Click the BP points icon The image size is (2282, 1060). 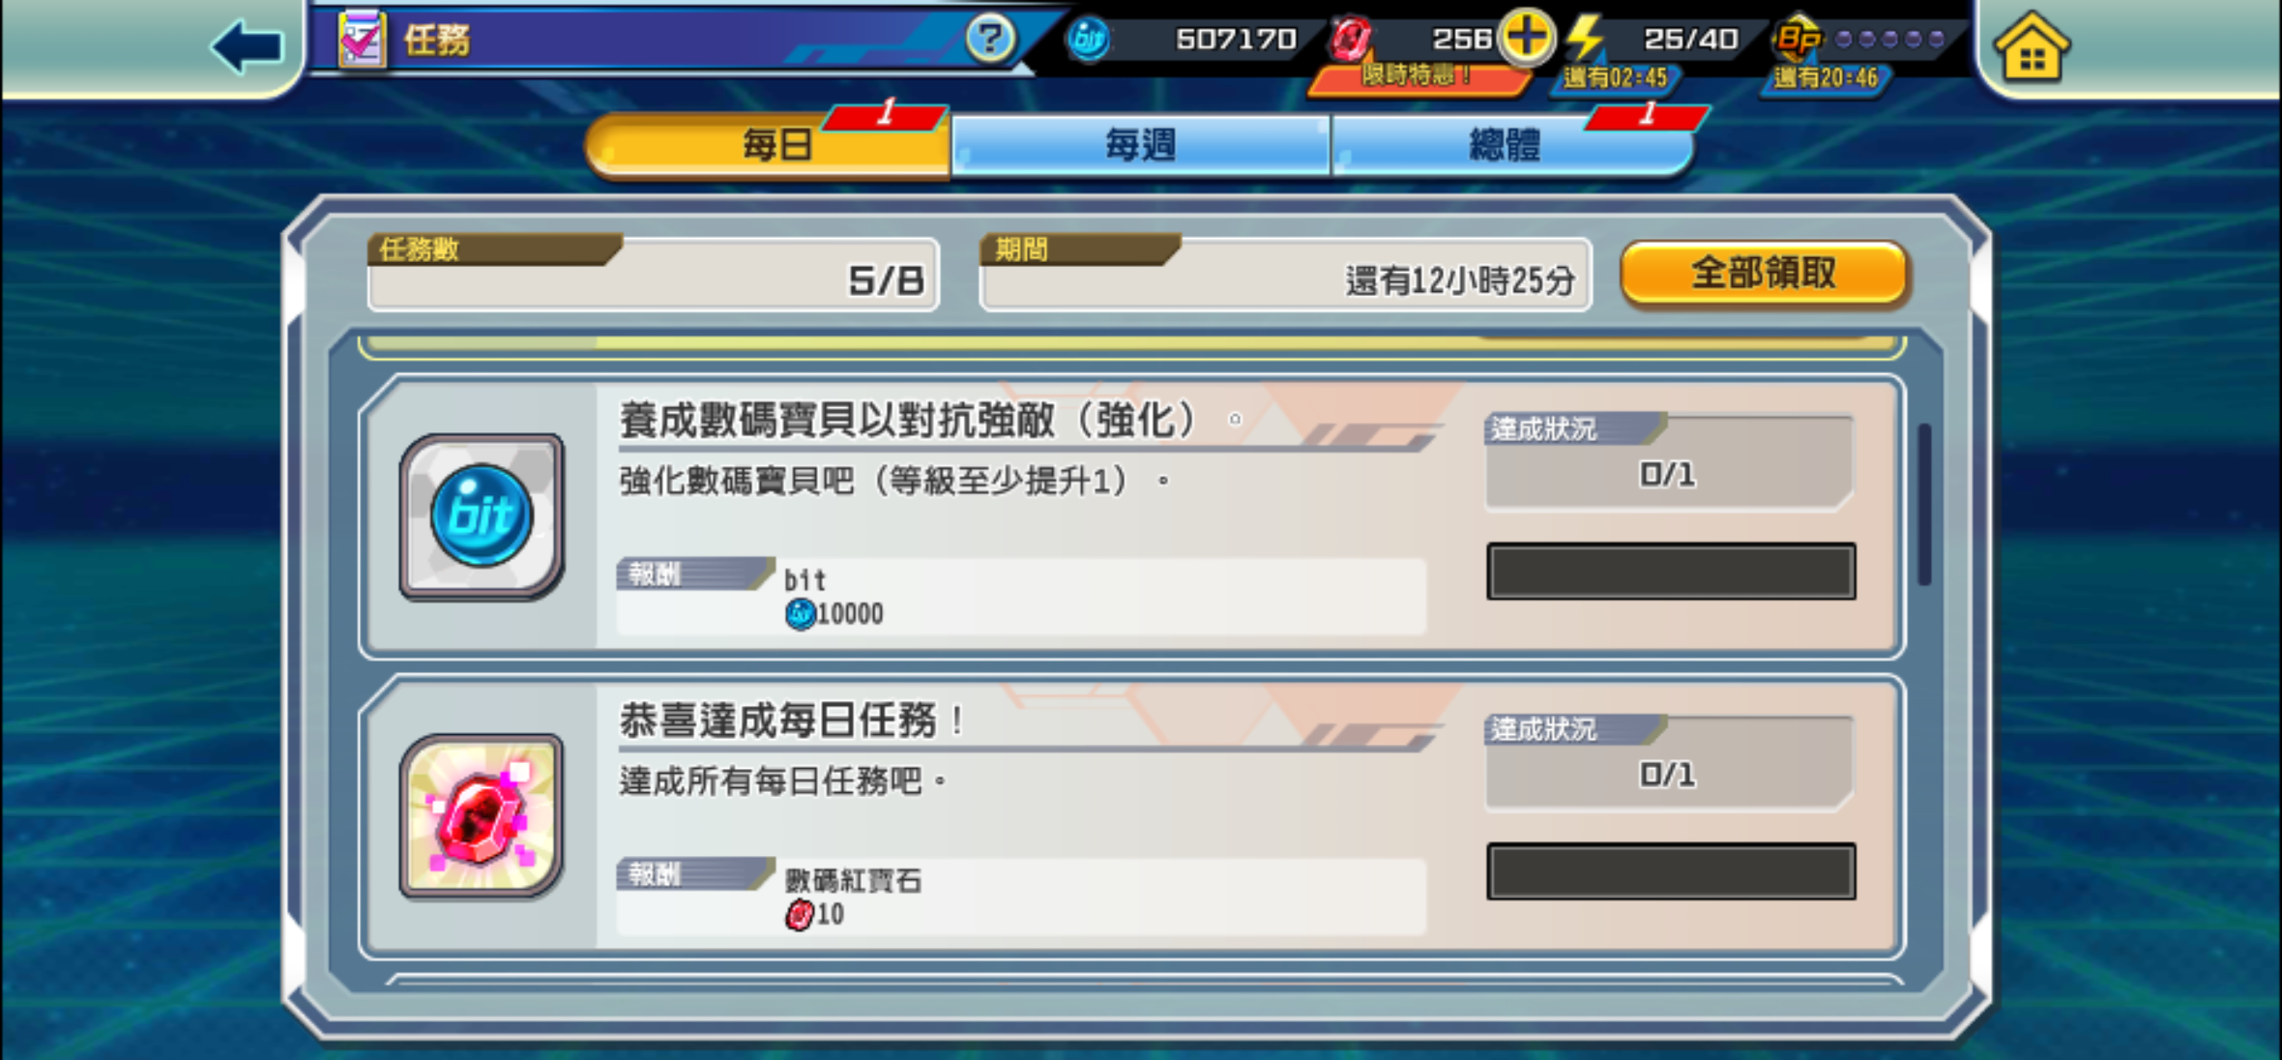tap(1799, 39)
